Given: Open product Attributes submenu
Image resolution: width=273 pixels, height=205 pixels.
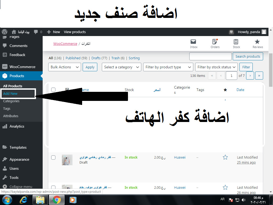Looking at the screenshot, I should click(11, 116).
